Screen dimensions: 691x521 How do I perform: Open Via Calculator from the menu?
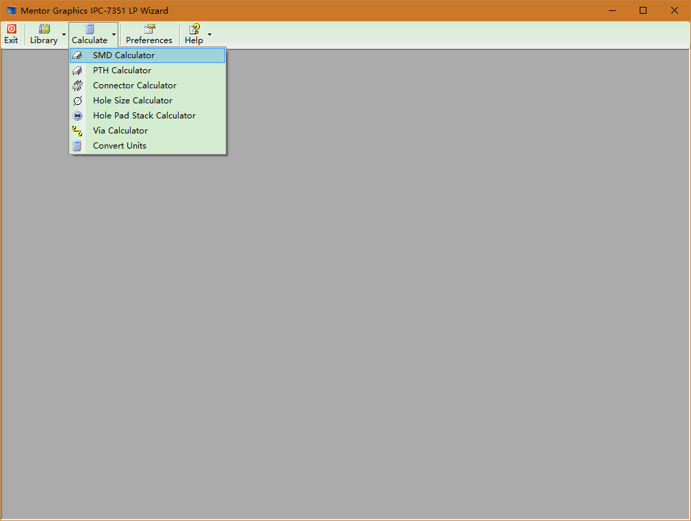pyautogui.click(x=148, y=131)
